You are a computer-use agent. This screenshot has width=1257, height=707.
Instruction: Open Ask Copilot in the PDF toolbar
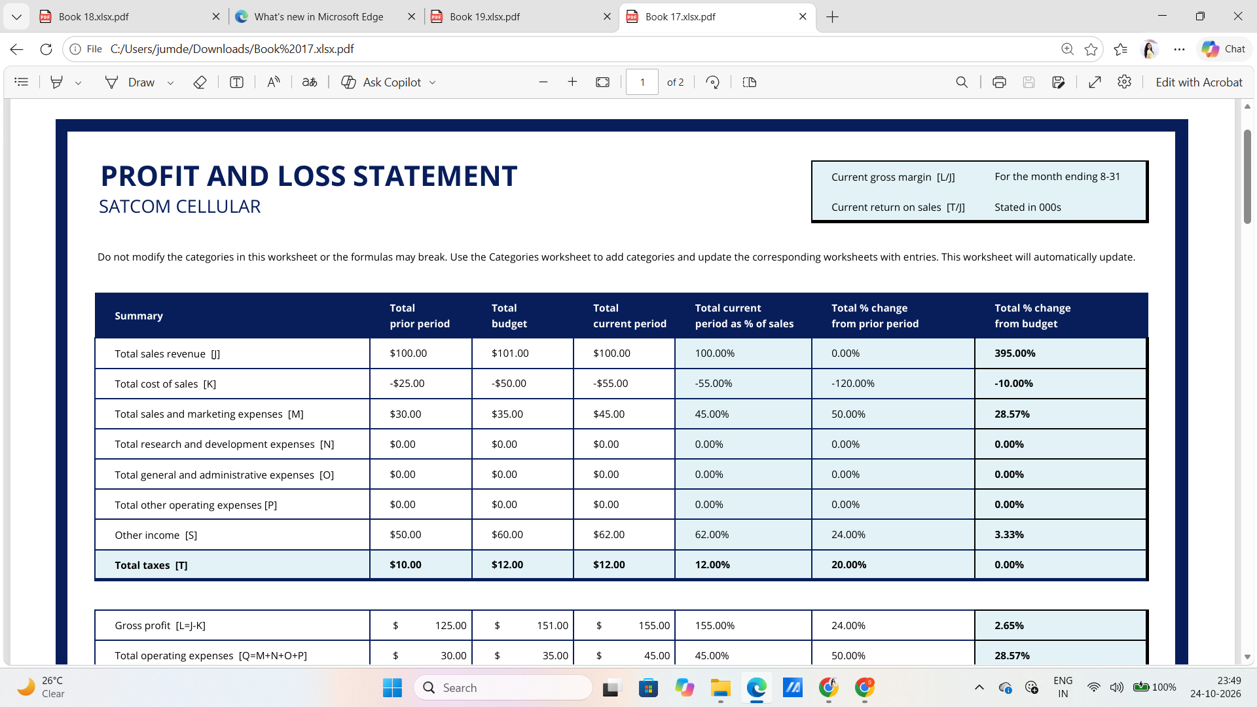382,82
